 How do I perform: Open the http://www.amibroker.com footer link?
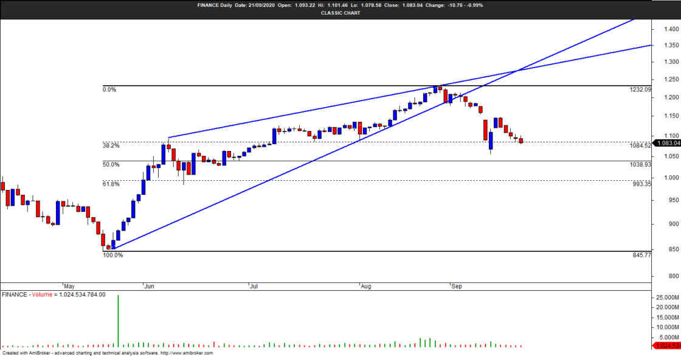187,353
